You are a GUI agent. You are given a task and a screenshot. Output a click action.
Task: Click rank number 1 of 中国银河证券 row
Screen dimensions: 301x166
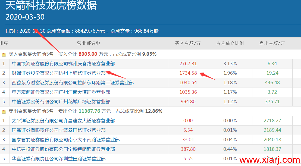coord(4,64)
